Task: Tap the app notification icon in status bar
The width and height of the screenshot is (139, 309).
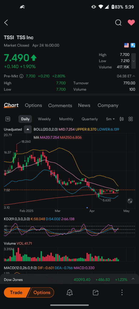Action: coord(22,7)
